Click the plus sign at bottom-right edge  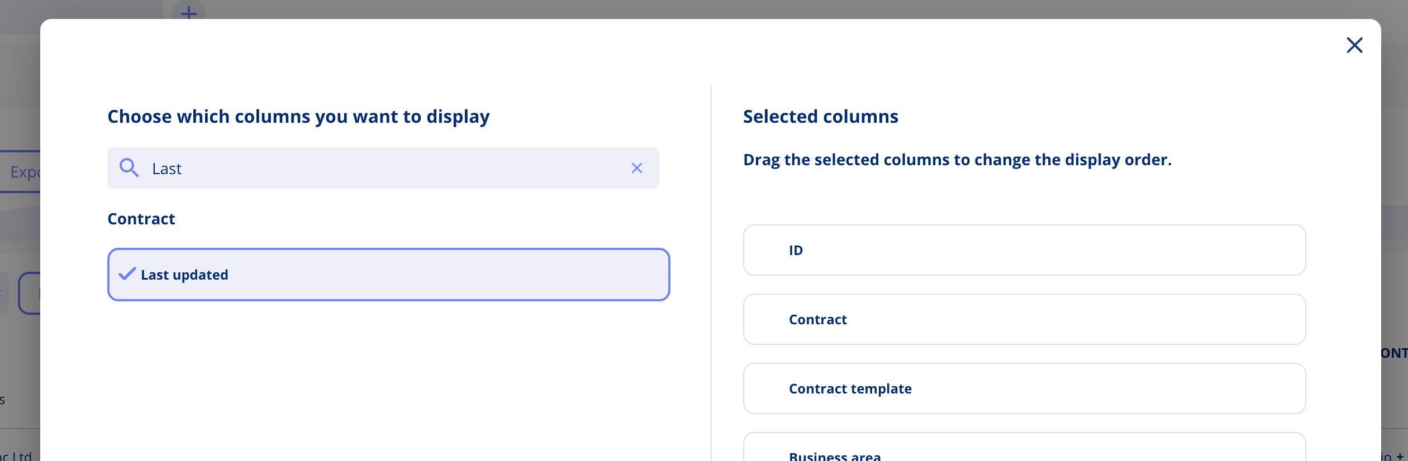tap(1400, 457)
